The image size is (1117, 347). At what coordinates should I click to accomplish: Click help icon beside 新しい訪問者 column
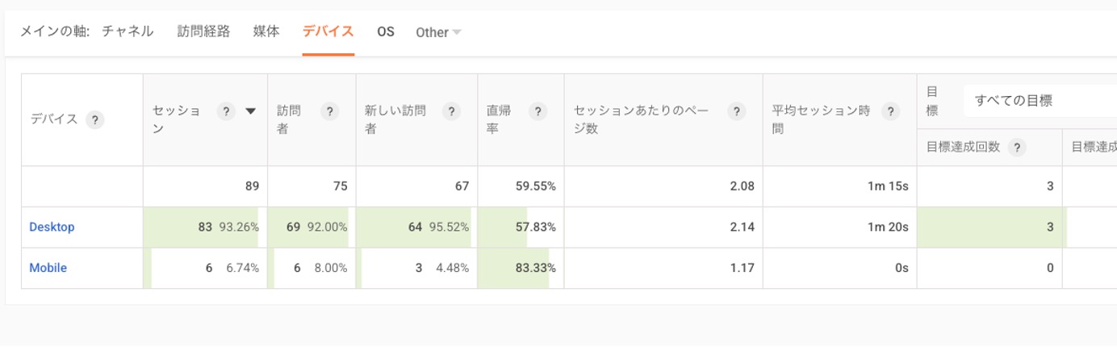coord(451,112)
